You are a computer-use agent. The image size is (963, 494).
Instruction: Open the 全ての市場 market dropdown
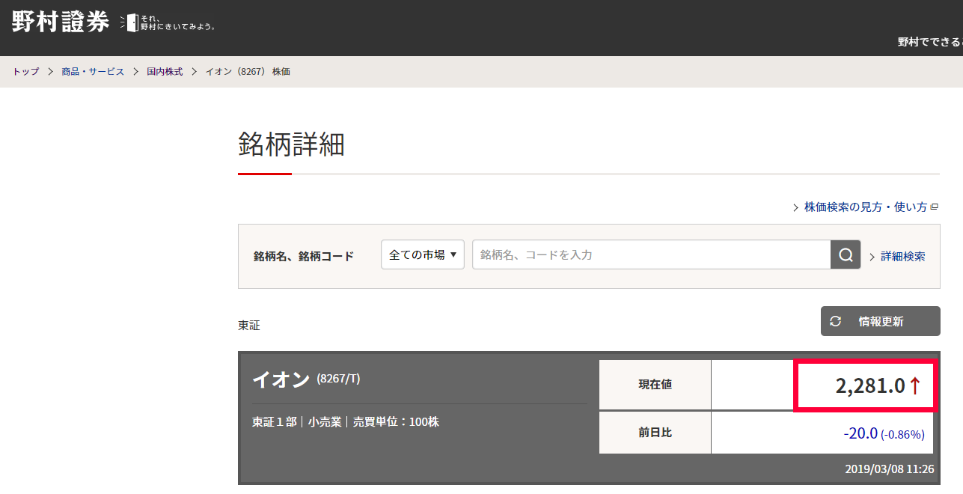point(423,254)
